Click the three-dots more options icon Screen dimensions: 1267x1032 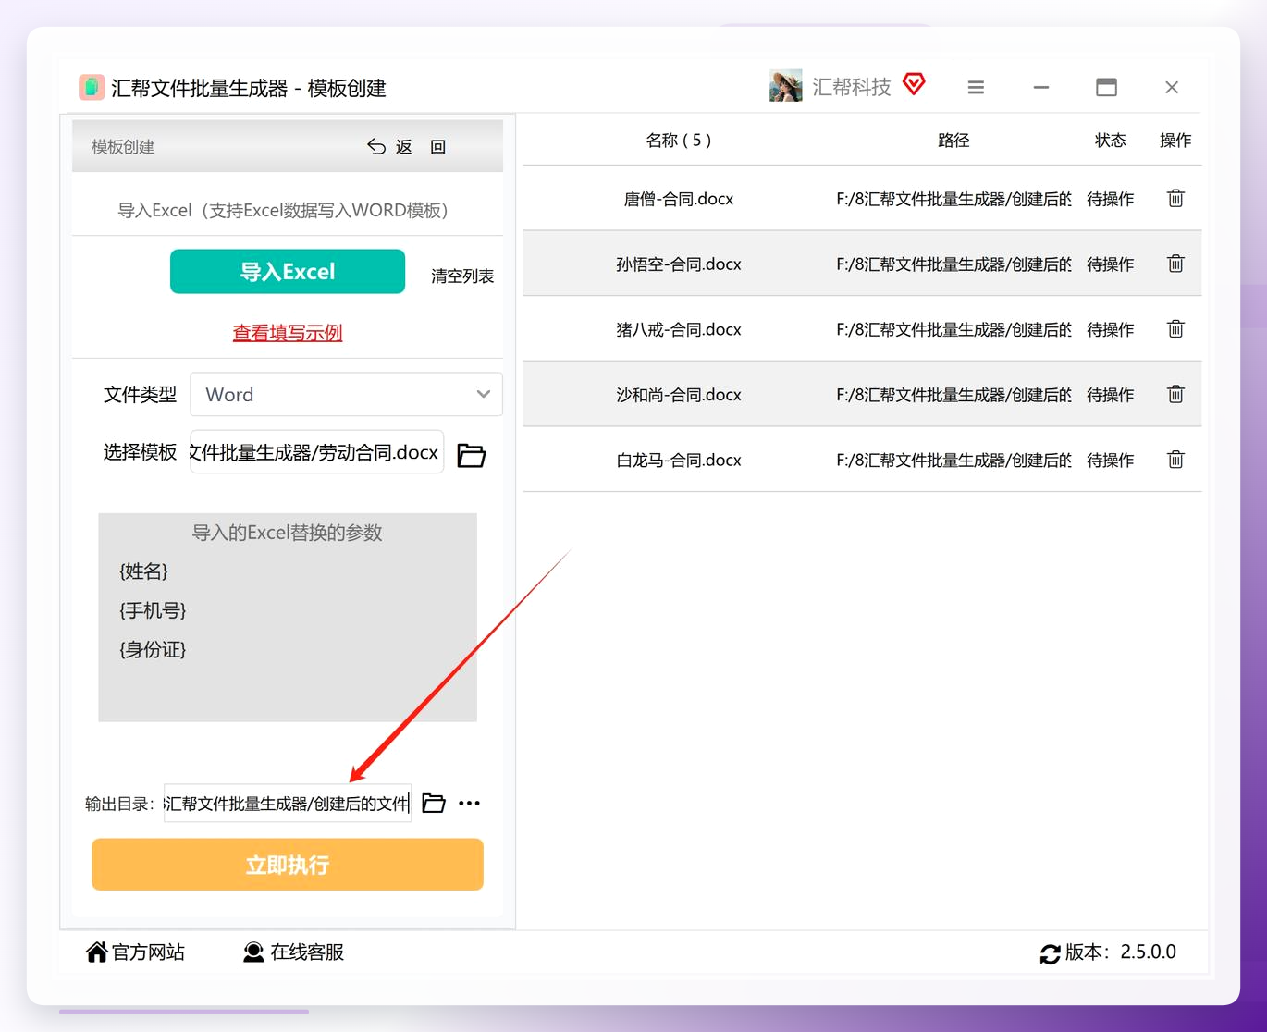point(470,803)
